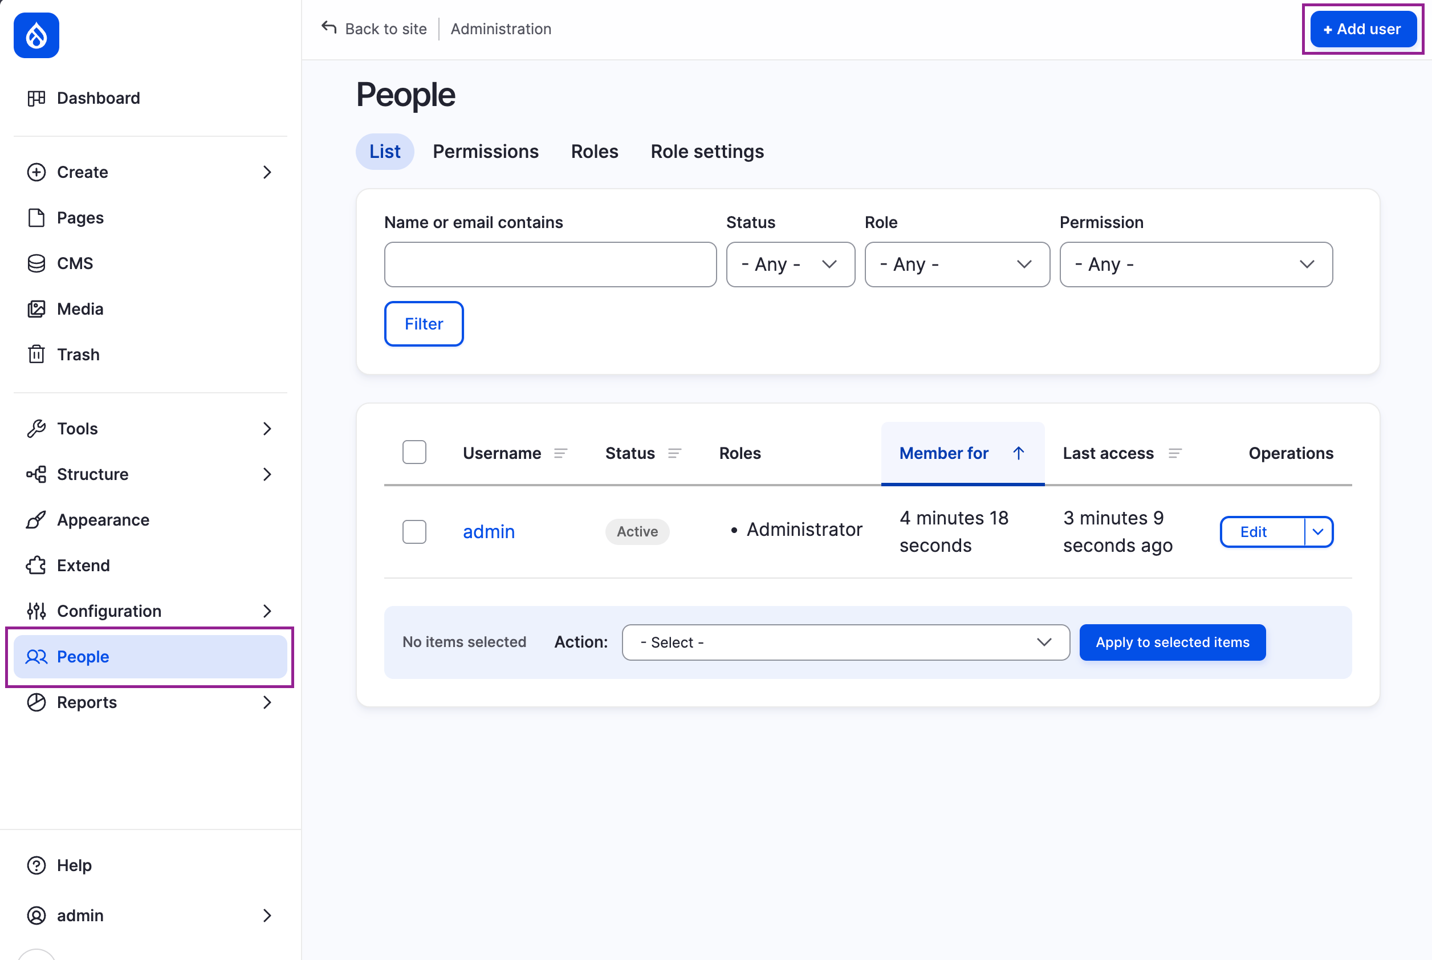The width and height of the screenshot is (1432, 960).
Task: Open the admin username link
Action: click(489, 531)
